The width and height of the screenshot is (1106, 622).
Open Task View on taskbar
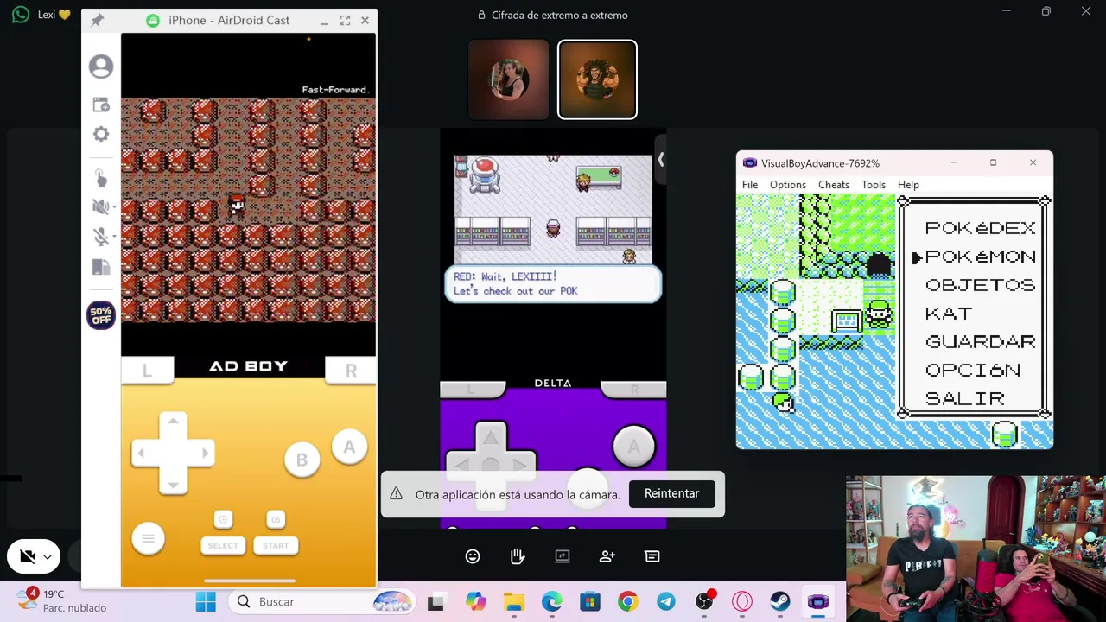pyautogui.click(x=435, y=602)
